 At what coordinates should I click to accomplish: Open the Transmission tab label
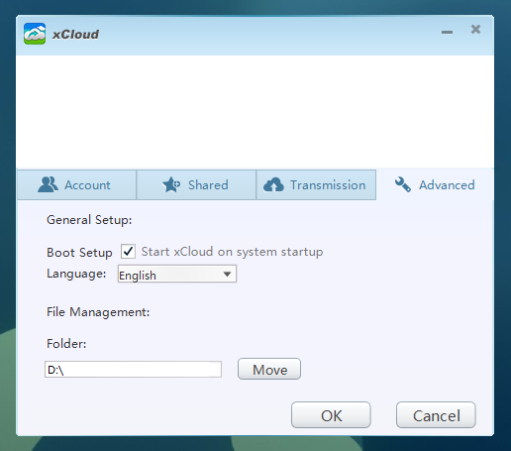[328, 185]
